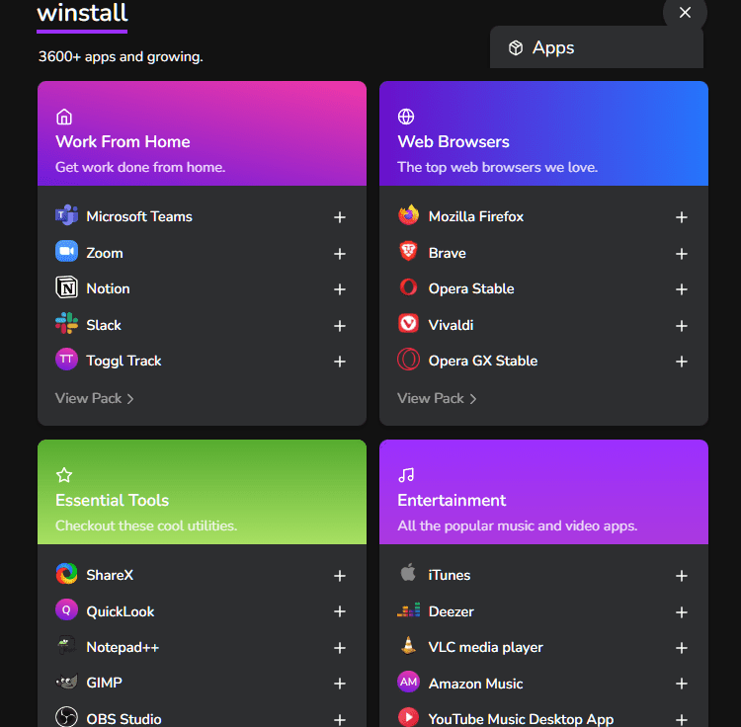Add Slack with its plus button
Viewport: 741px width, 727px height.
click(x=339, y=326)
